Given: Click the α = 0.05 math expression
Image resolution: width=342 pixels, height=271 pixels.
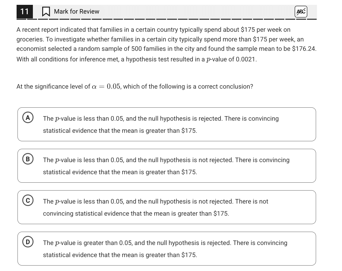Looking at the screenshot, I should (106, 87).
